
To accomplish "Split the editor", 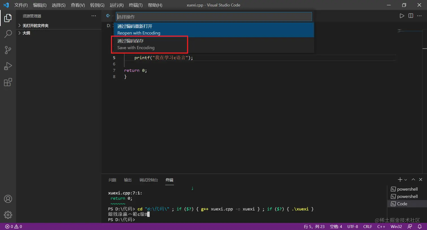I will 410,16.
